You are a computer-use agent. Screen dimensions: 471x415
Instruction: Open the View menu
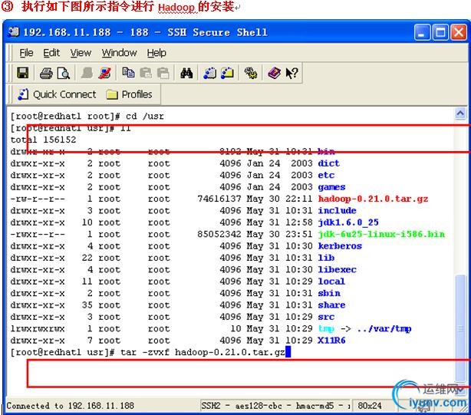pos(81,53)
